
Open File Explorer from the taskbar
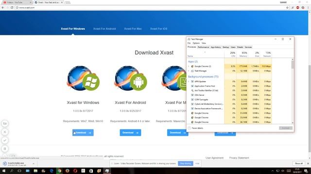pos(35,171)
